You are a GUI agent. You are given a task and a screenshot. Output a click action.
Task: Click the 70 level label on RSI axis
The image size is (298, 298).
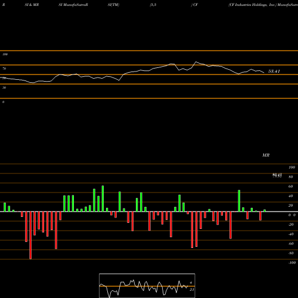4,69
